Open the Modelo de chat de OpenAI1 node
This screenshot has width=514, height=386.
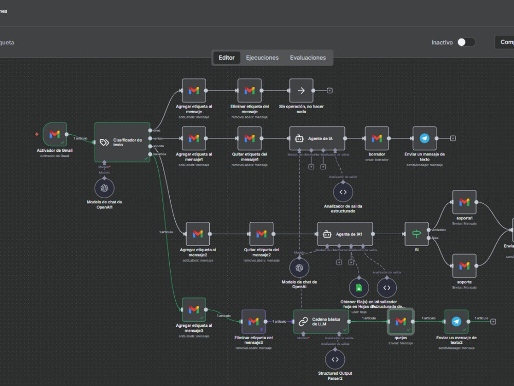pos(104,188)
